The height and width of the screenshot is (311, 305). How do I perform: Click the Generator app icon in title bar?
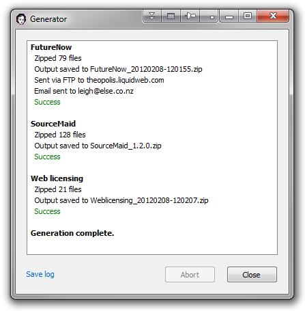click(x=21, y=19)
